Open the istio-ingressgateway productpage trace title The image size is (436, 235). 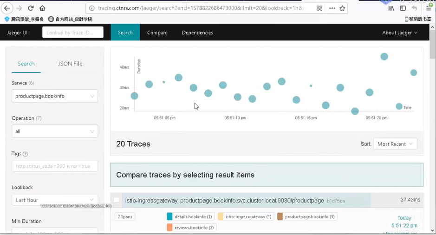pyautogui.click(x=224, y=201)
